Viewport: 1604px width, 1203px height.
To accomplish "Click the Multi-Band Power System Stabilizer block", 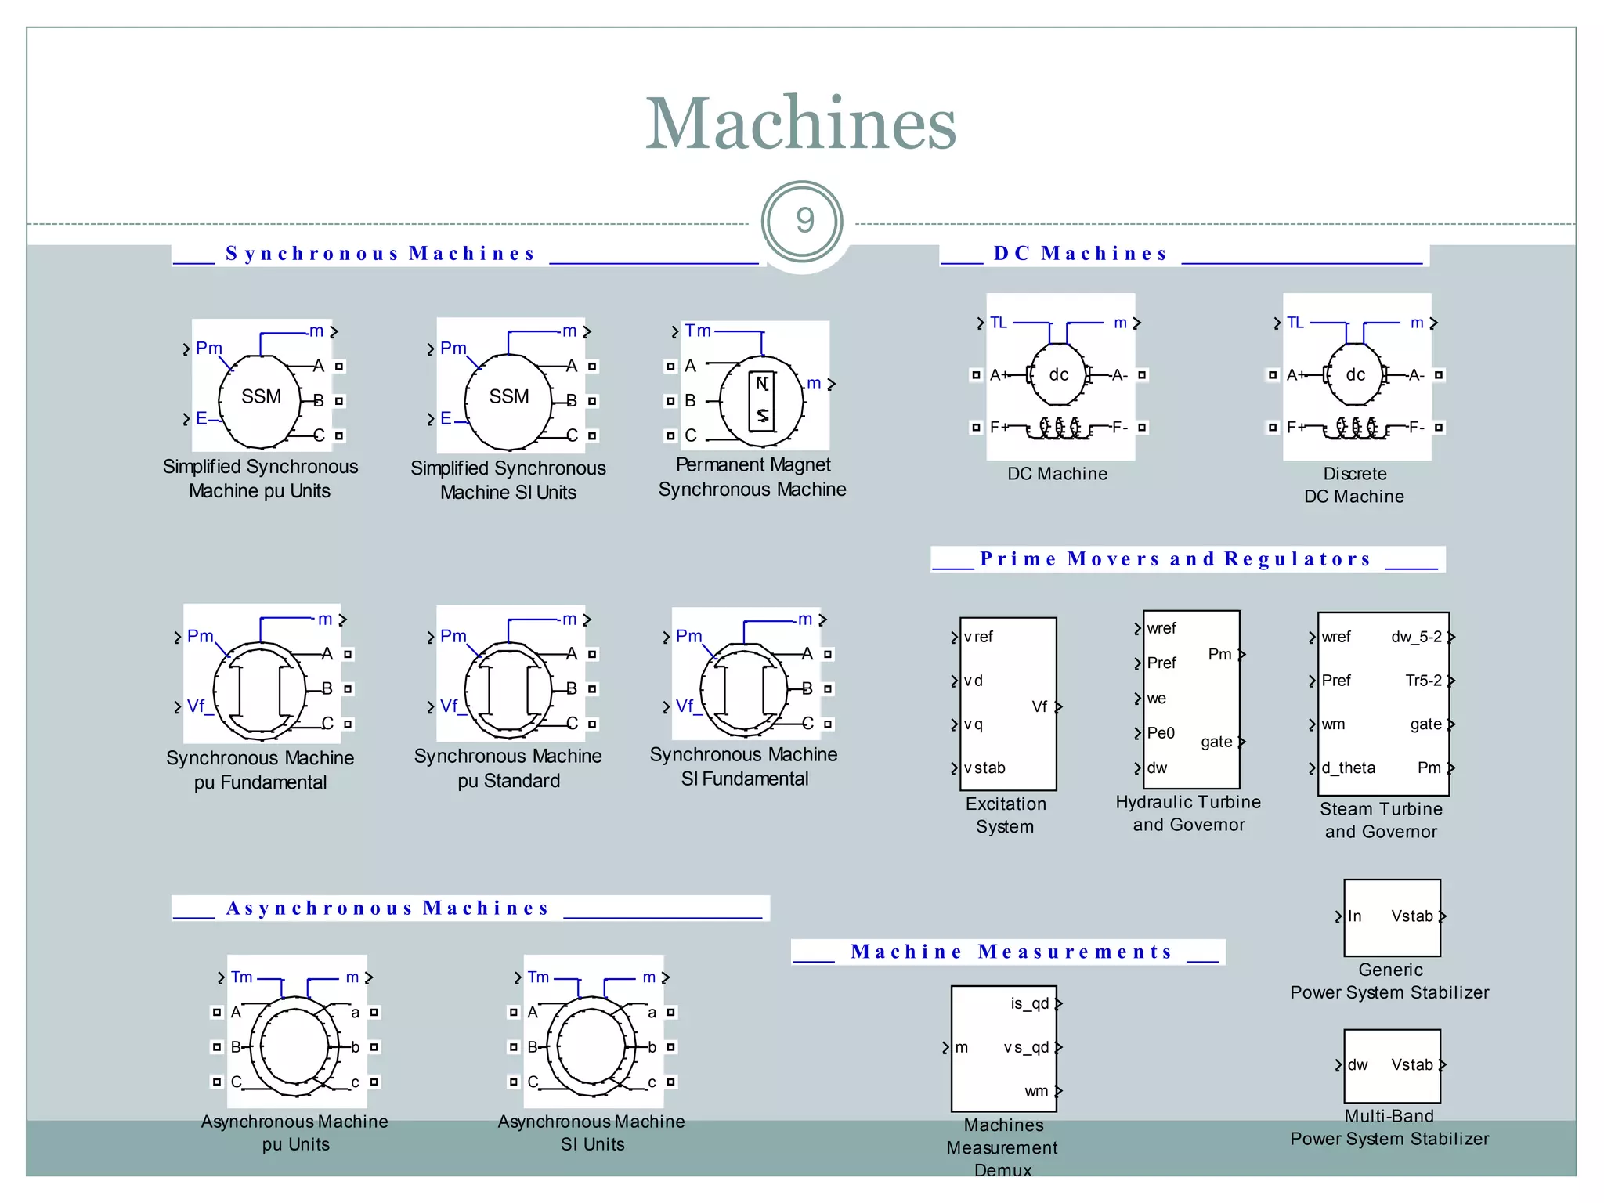I will 1392,1065.
